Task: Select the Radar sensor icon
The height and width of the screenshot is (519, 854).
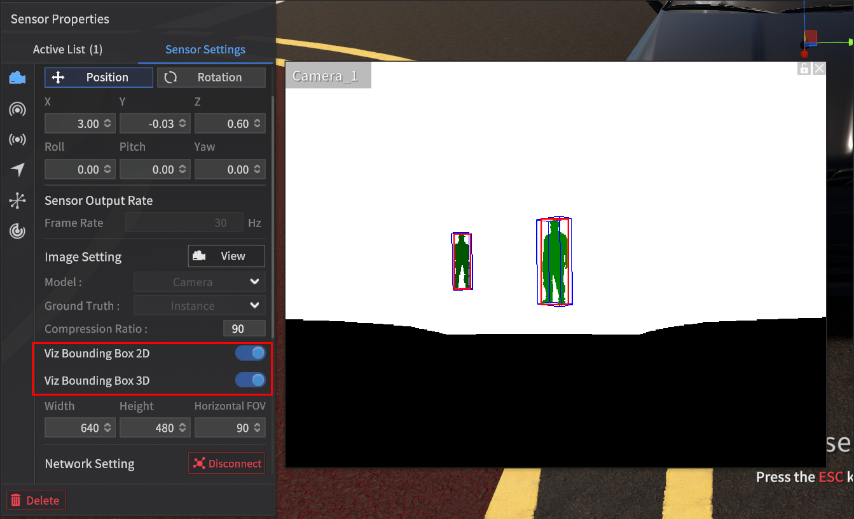Action: pyautogui.click(x=17, y=139)
